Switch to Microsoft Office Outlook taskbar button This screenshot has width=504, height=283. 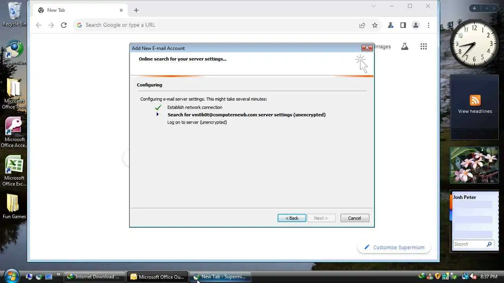point(157,277)
